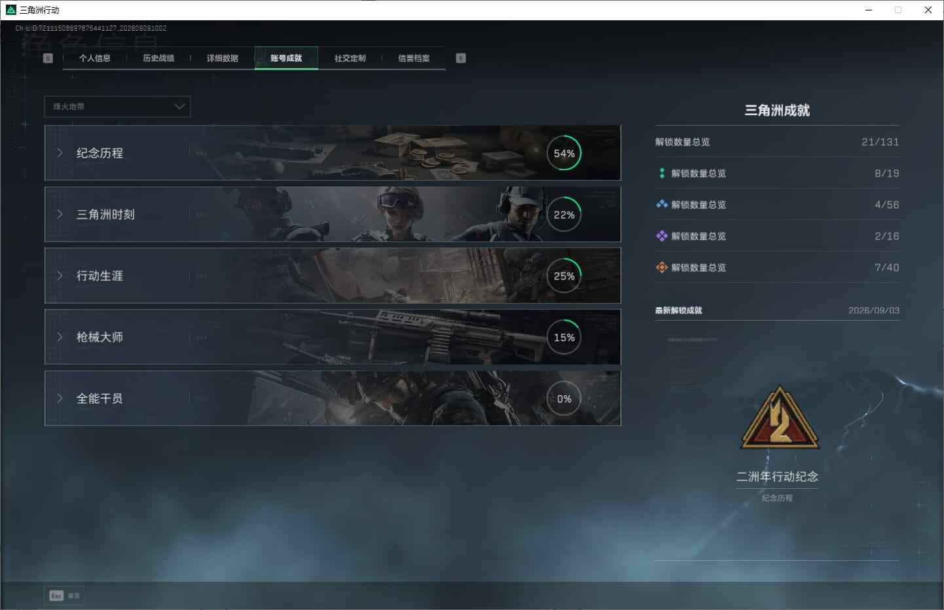Switch to the 历史战绩 tab
This screenshot has width=944, height=610.
158,58
